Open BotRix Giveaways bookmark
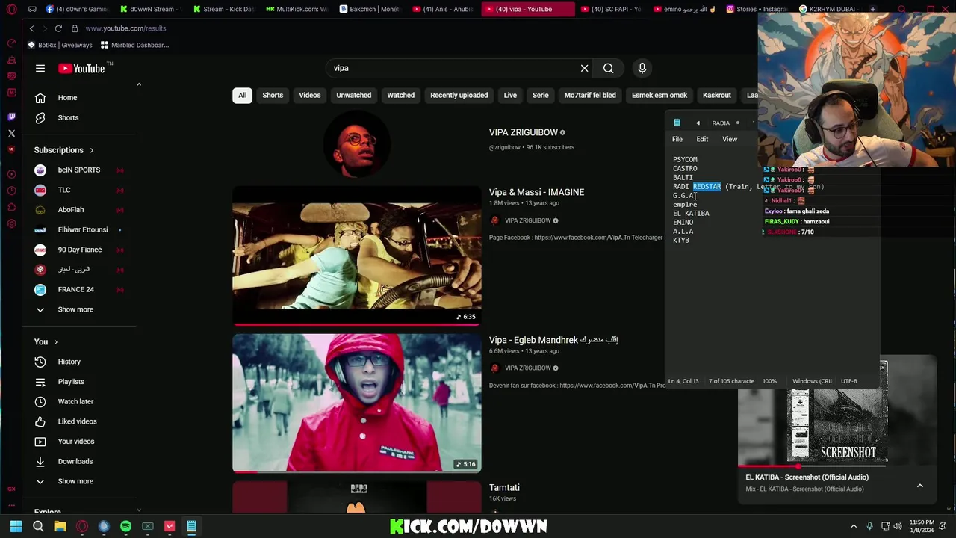This screenshot has width=956, height=538. [60, 45]
